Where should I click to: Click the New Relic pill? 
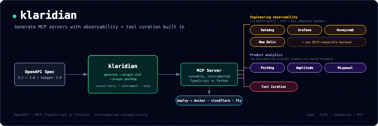pyautogui.click(x=267, y=42)
